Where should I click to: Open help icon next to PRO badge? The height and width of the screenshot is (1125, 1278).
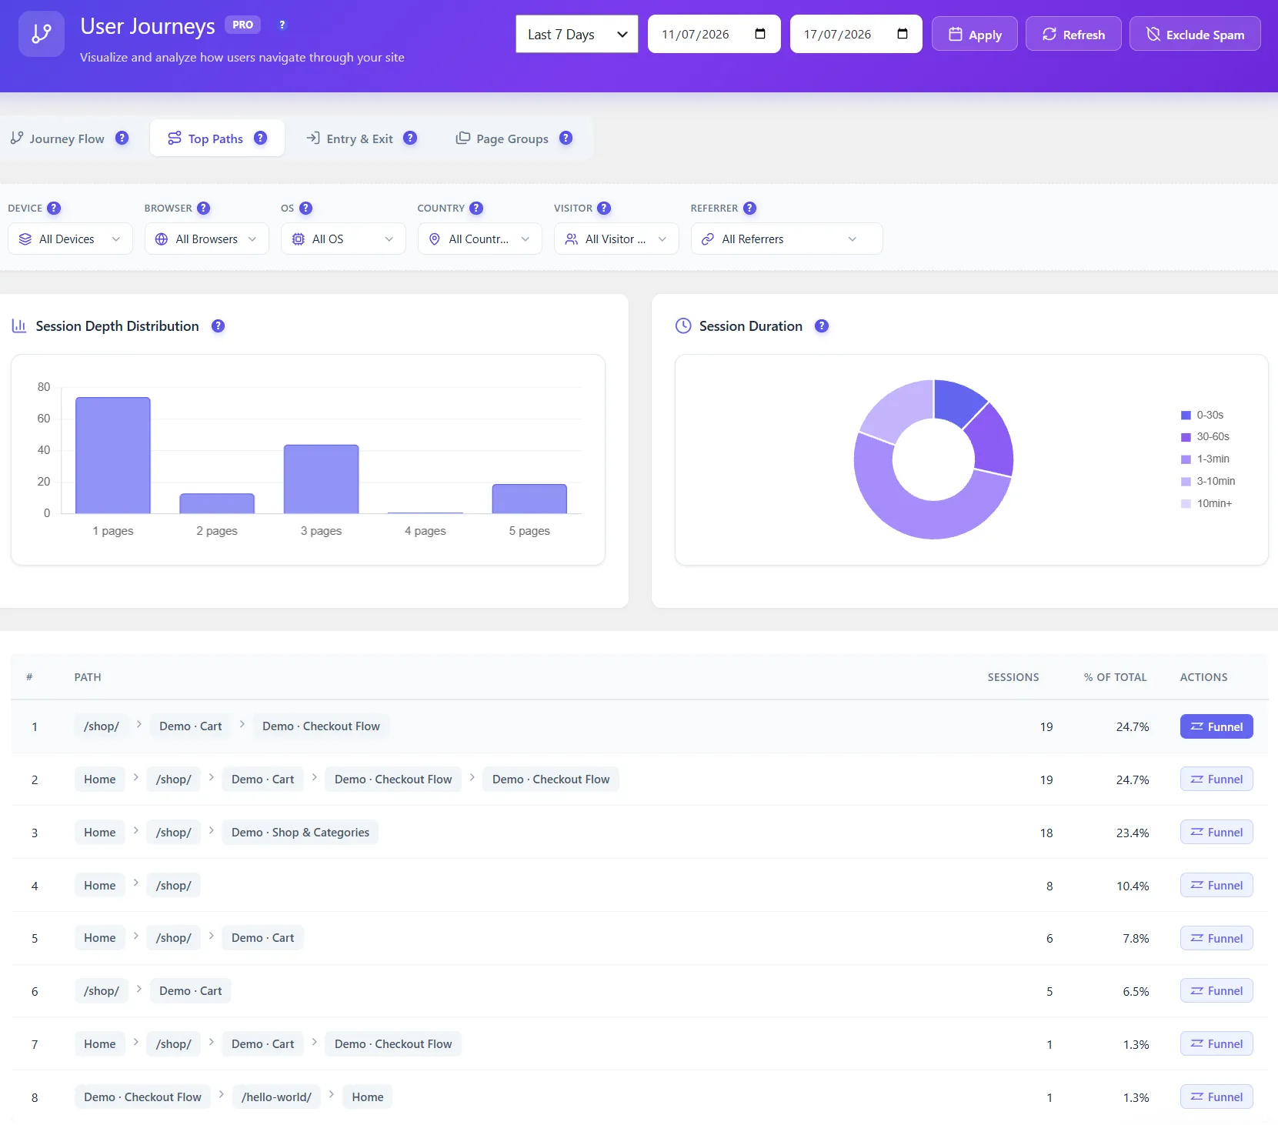pos(282,25)
